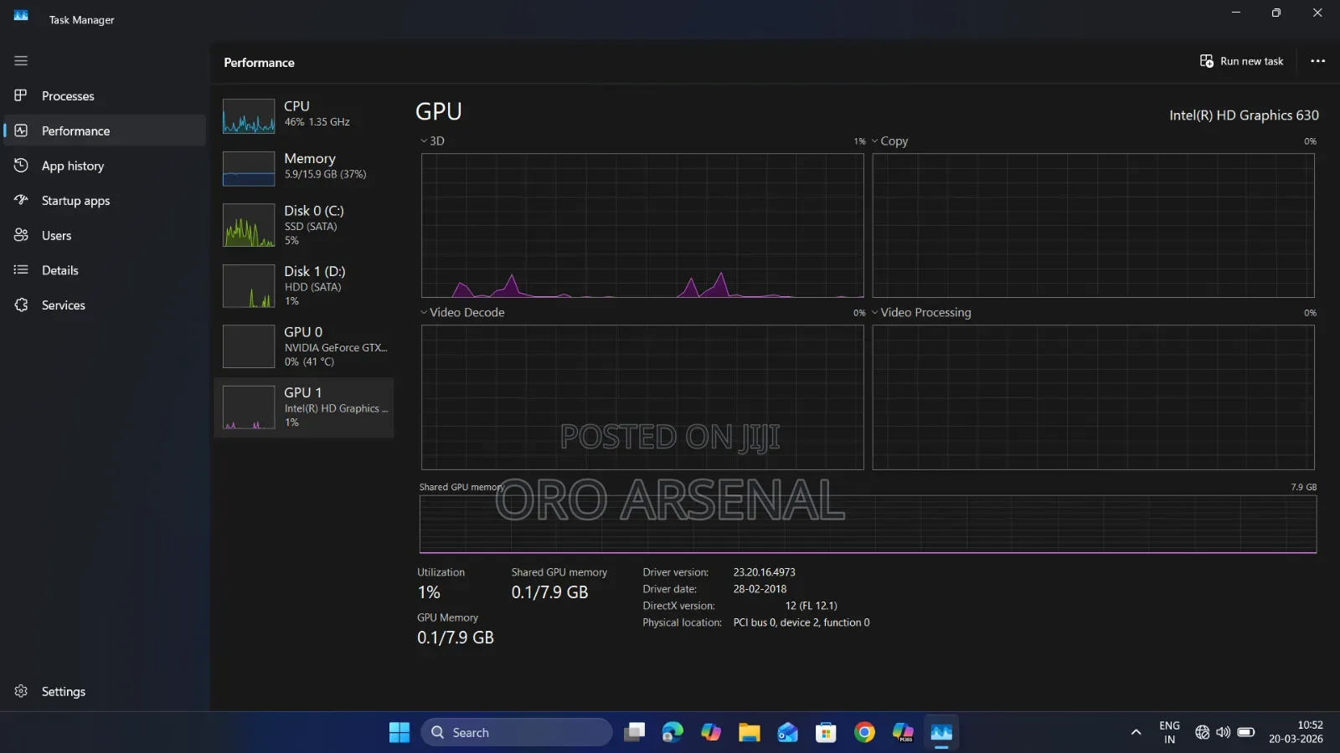Image resolution: width=1340 pixels, height=753 pixels.
Task: Open the clock and date flyout
Action: coord(1296,733)
